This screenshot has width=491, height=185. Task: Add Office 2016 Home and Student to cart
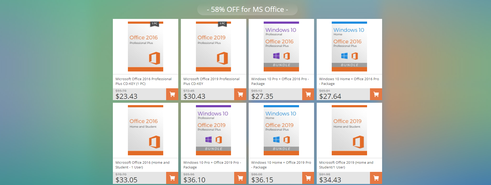172,178
